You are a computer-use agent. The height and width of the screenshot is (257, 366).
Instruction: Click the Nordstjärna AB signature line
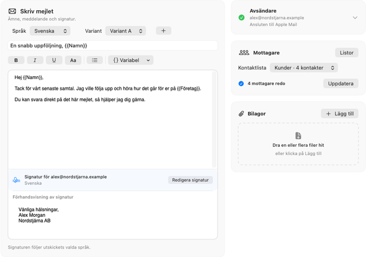[34, 221]
